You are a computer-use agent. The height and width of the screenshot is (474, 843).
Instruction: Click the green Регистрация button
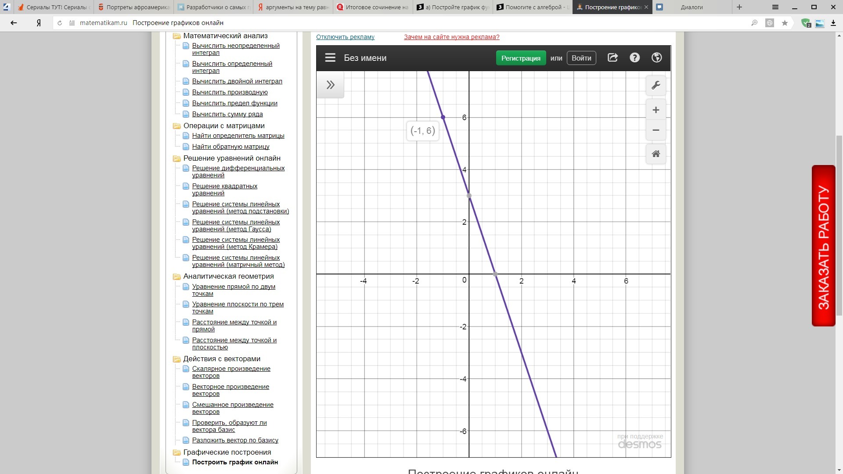tap(521, 58)
